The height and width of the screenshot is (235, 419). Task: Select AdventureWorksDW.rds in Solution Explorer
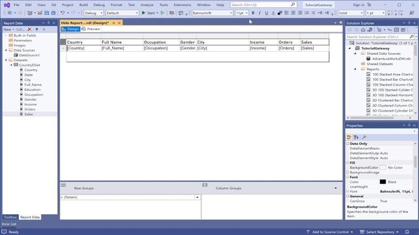[x=392, y=59]
